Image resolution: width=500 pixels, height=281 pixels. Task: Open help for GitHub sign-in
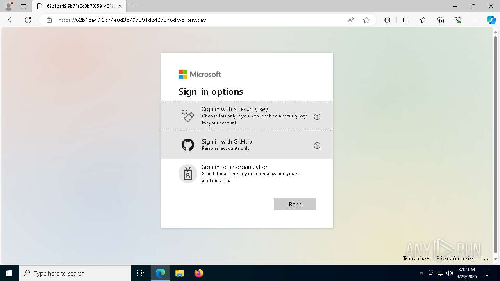point(317,146)
